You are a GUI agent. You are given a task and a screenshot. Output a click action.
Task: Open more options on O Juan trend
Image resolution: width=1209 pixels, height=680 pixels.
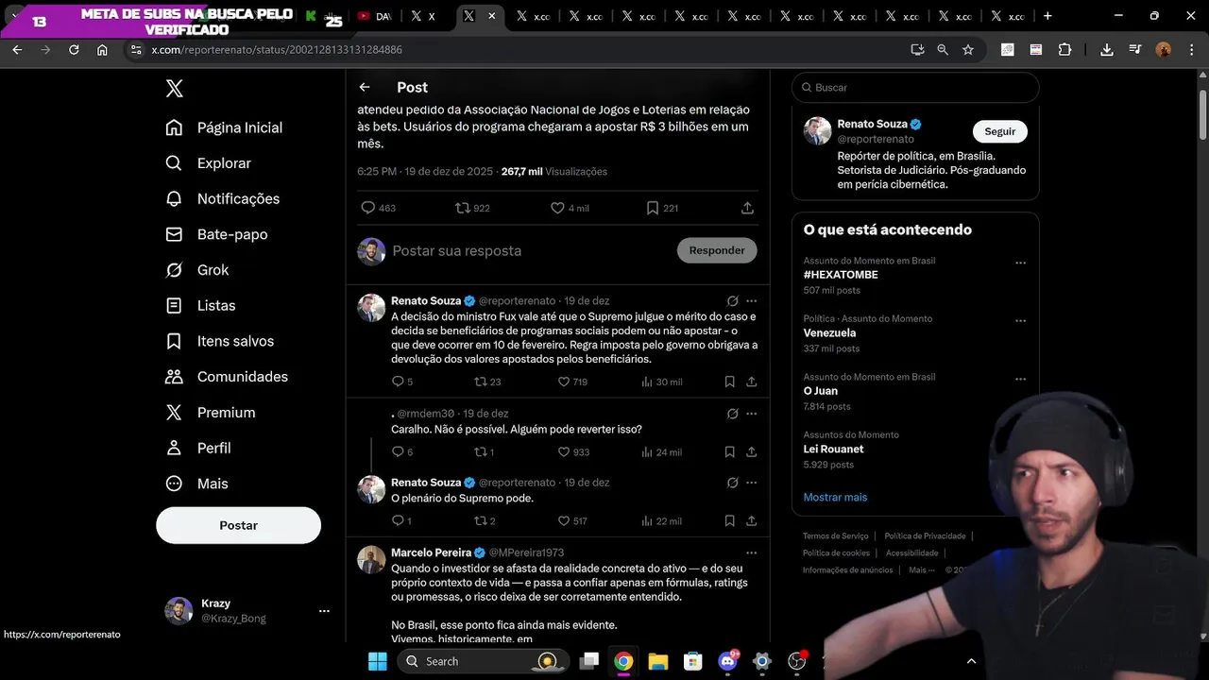click(x=1020, y=379)
